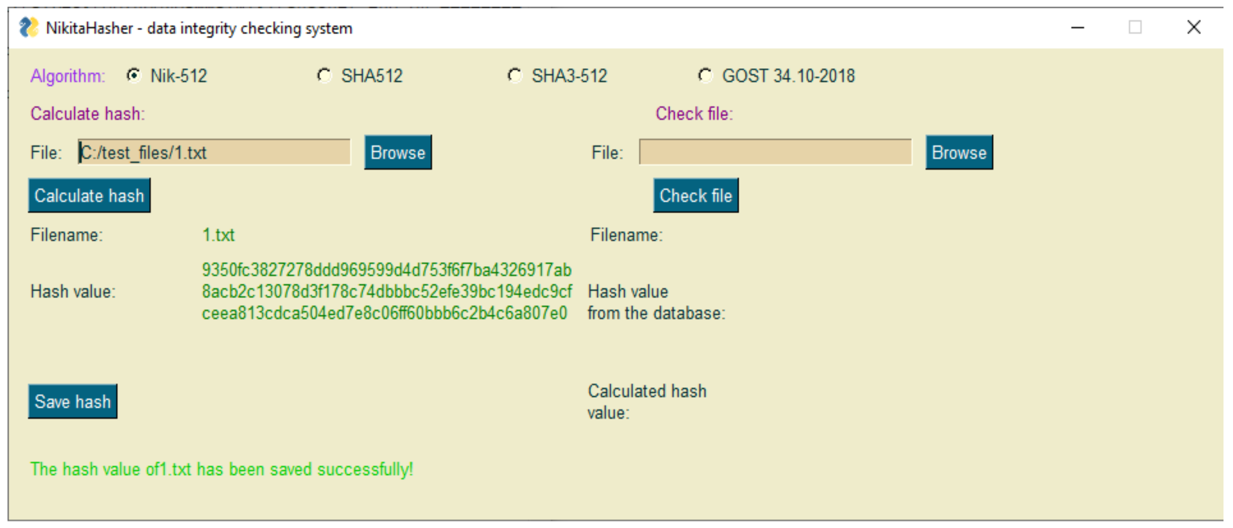The image size is (1233, 528).
Task: Click the Algorithm label
Action: [x=67, y=76]
